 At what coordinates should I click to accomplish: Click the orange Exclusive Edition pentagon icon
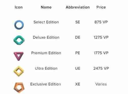[x=19, y=87]
